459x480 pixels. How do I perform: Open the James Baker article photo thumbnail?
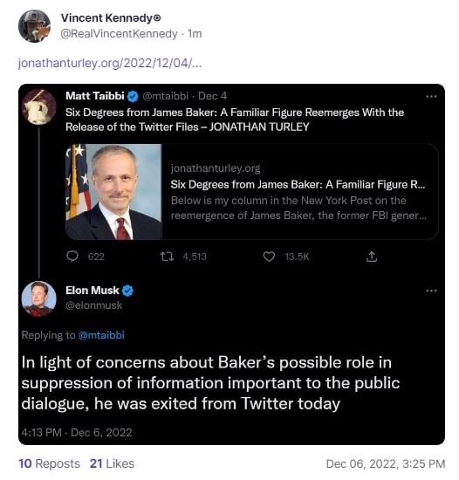click(113, 192)
